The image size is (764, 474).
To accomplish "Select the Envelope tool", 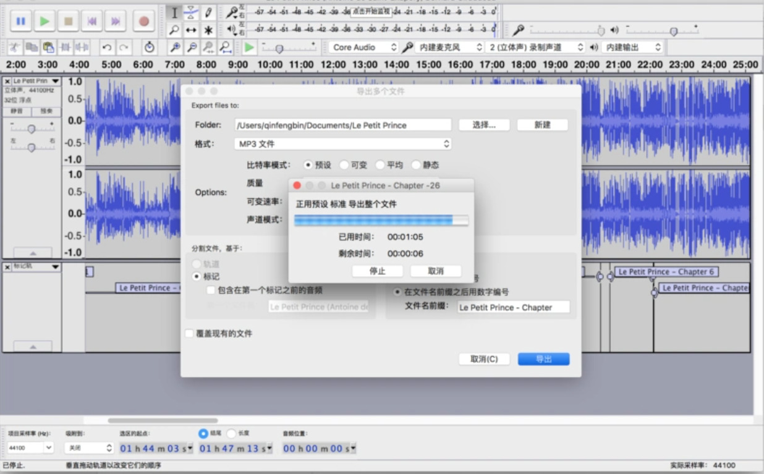I will (192, 12).
